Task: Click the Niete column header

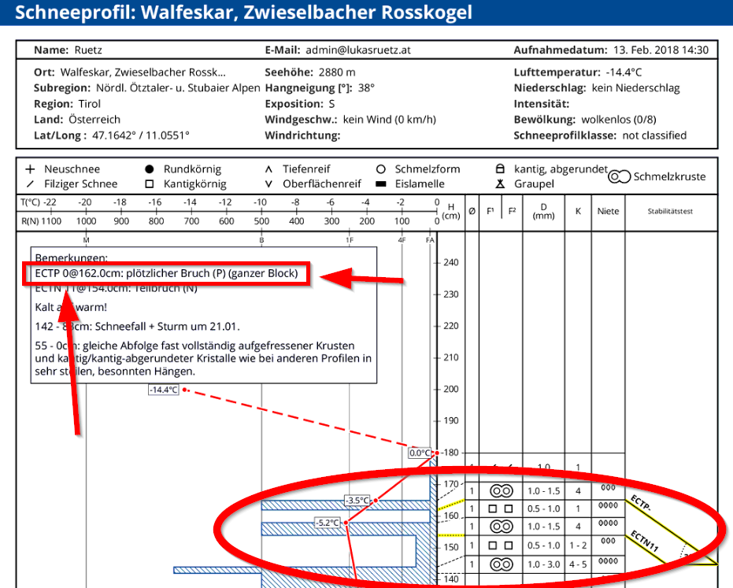Action: tap(608, 211)
